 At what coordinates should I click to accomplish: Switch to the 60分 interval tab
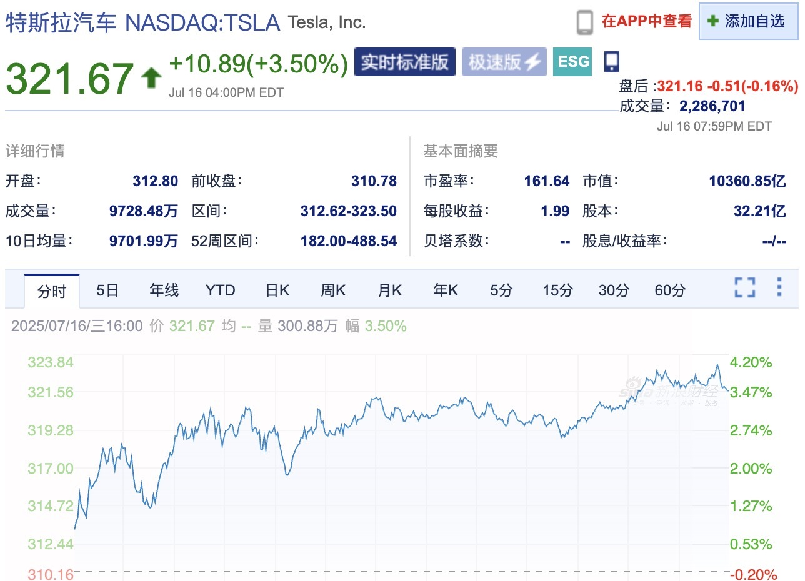670,290
